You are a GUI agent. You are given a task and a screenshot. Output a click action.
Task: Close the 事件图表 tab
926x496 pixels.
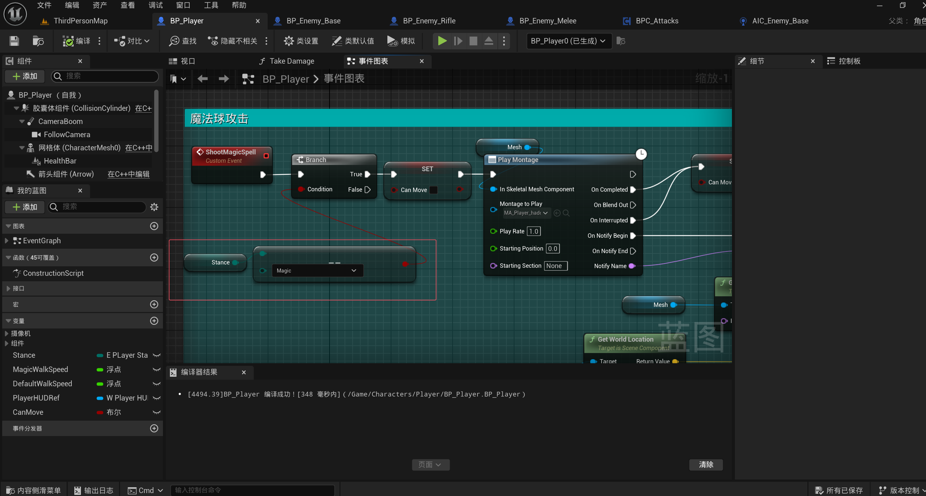[x=422, y=61]
